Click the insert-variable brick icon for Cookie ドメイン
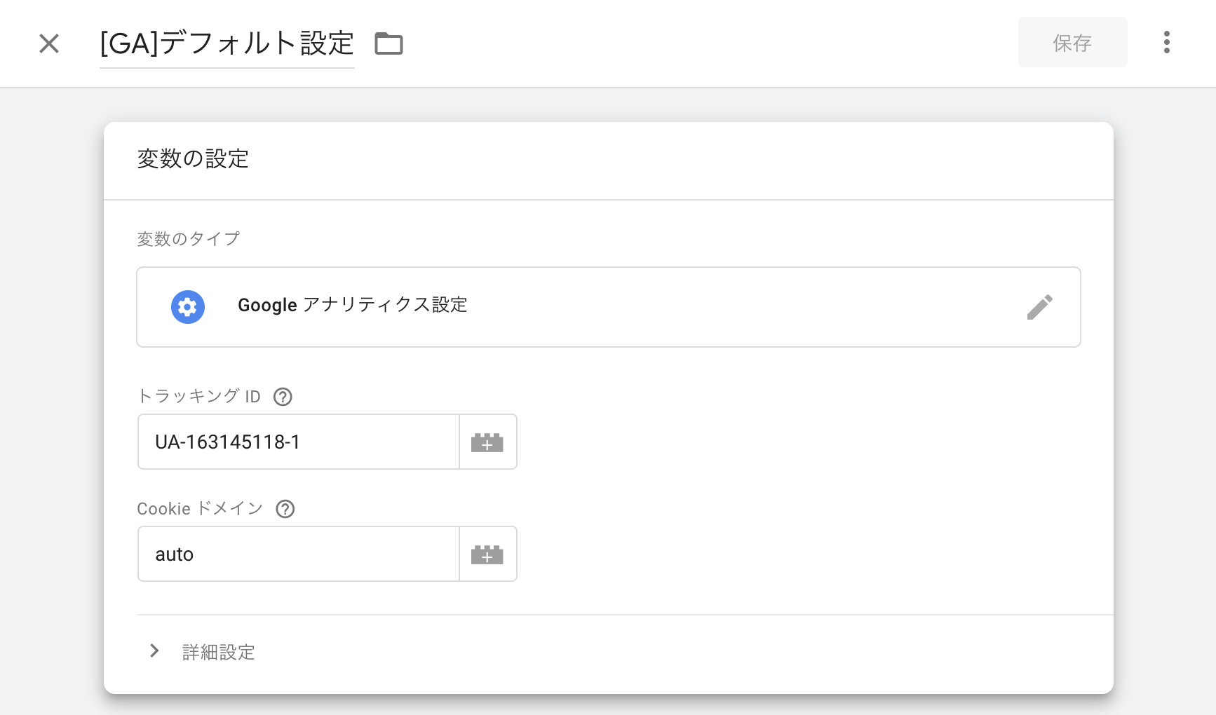Screen dimensions: 1216x715 click(x=487, y=554)
